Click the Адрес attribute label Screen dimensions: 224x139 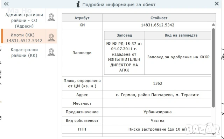pos(82,95)
